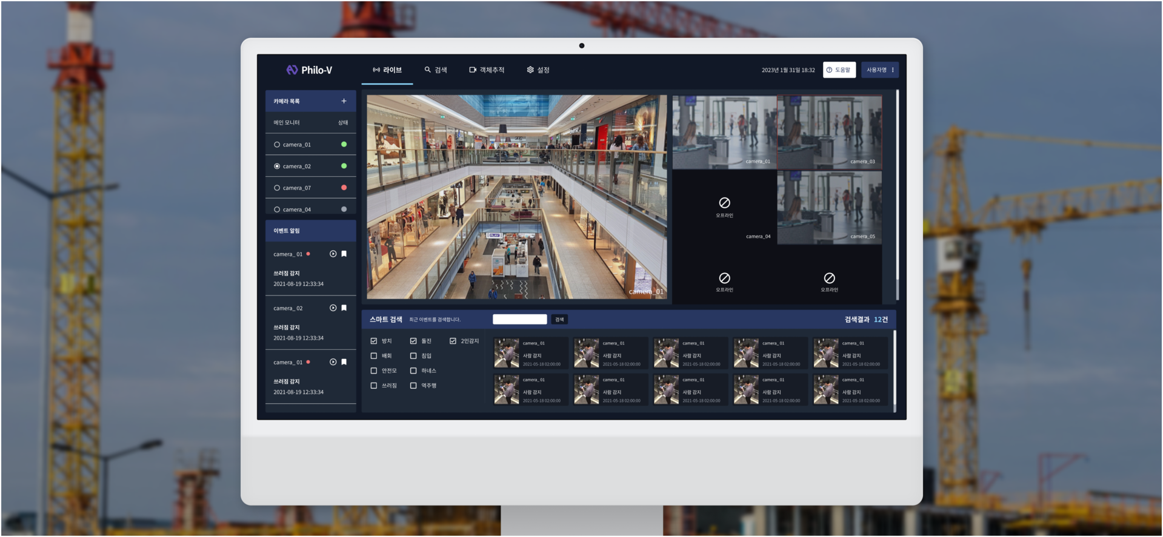Image resolution: width=1163 pixels, height=537 pixels.
Task: Check the 안전모 filter checkbox
Action: click(373, 371)
